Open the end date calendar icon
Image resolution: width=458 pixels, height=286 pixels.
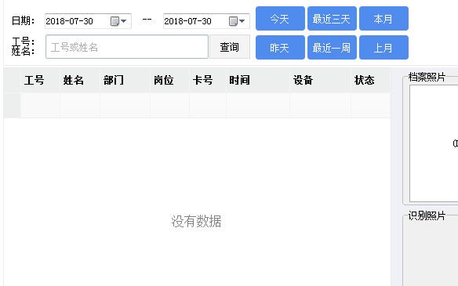tap(233, 21)
